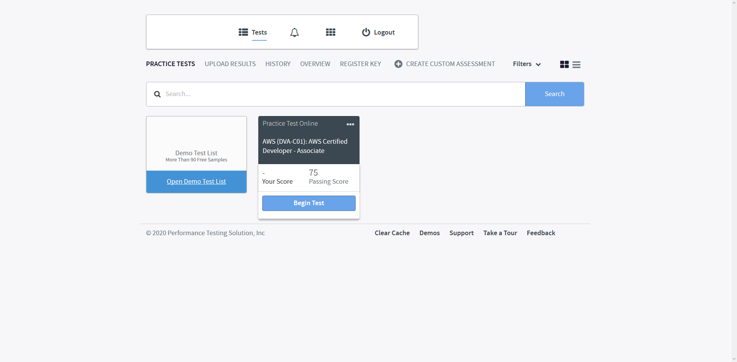Click AWS Certified Developer - Associate title
This screenshot has height=362, width=737.
(x=305, y=146)
